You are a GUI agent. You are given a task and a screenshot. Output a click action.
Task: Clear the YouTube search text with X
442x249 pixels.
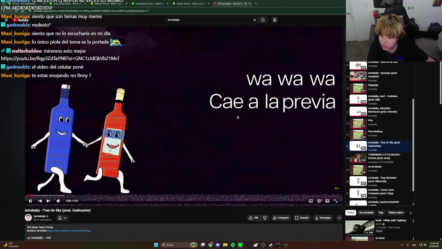pyautogui.click(x=254, y=20)
